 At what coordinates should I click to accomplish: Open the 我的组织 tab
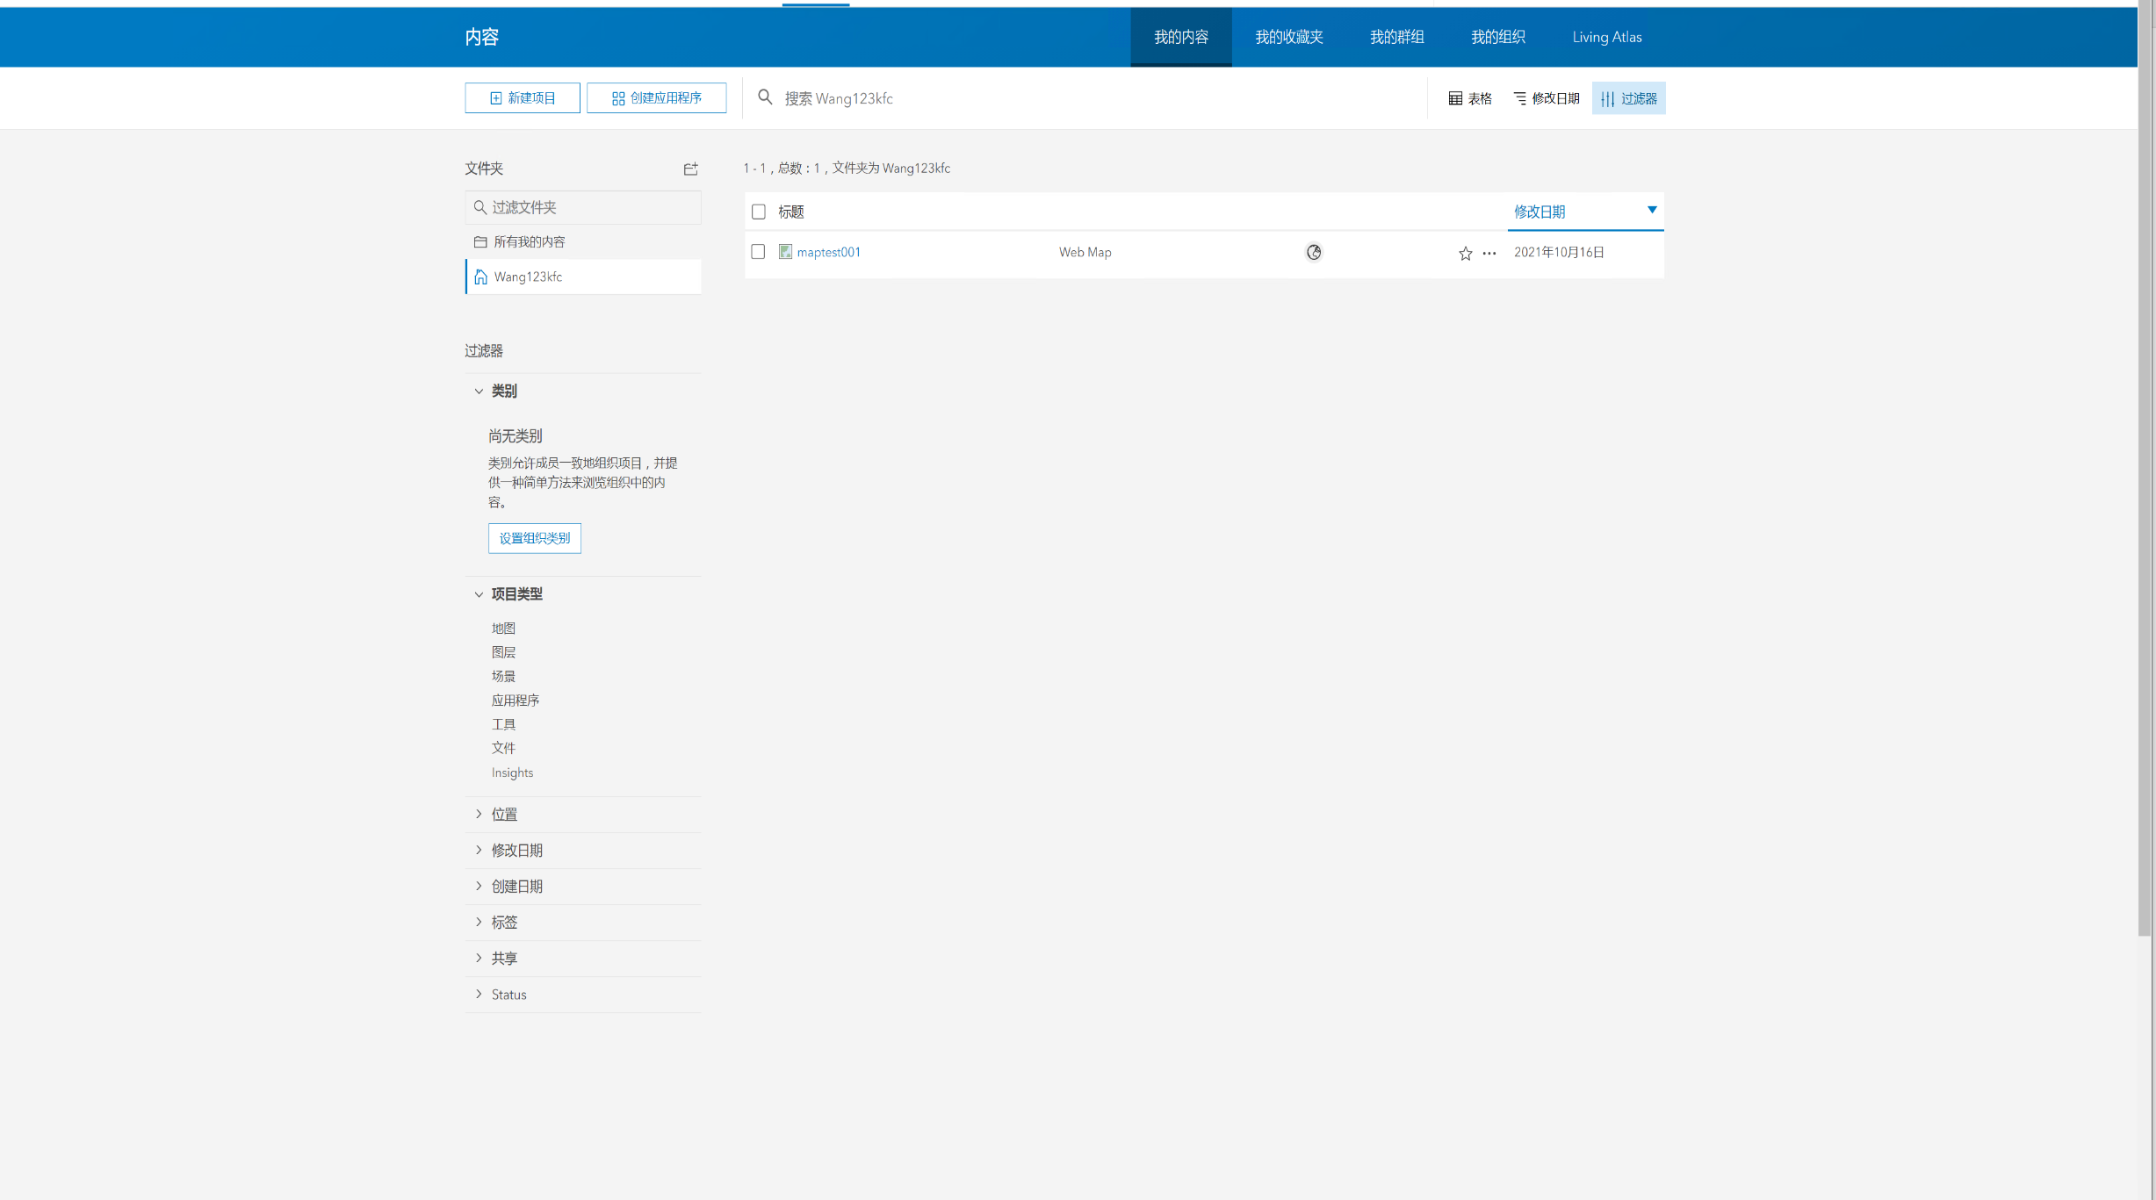[1497, 37]
